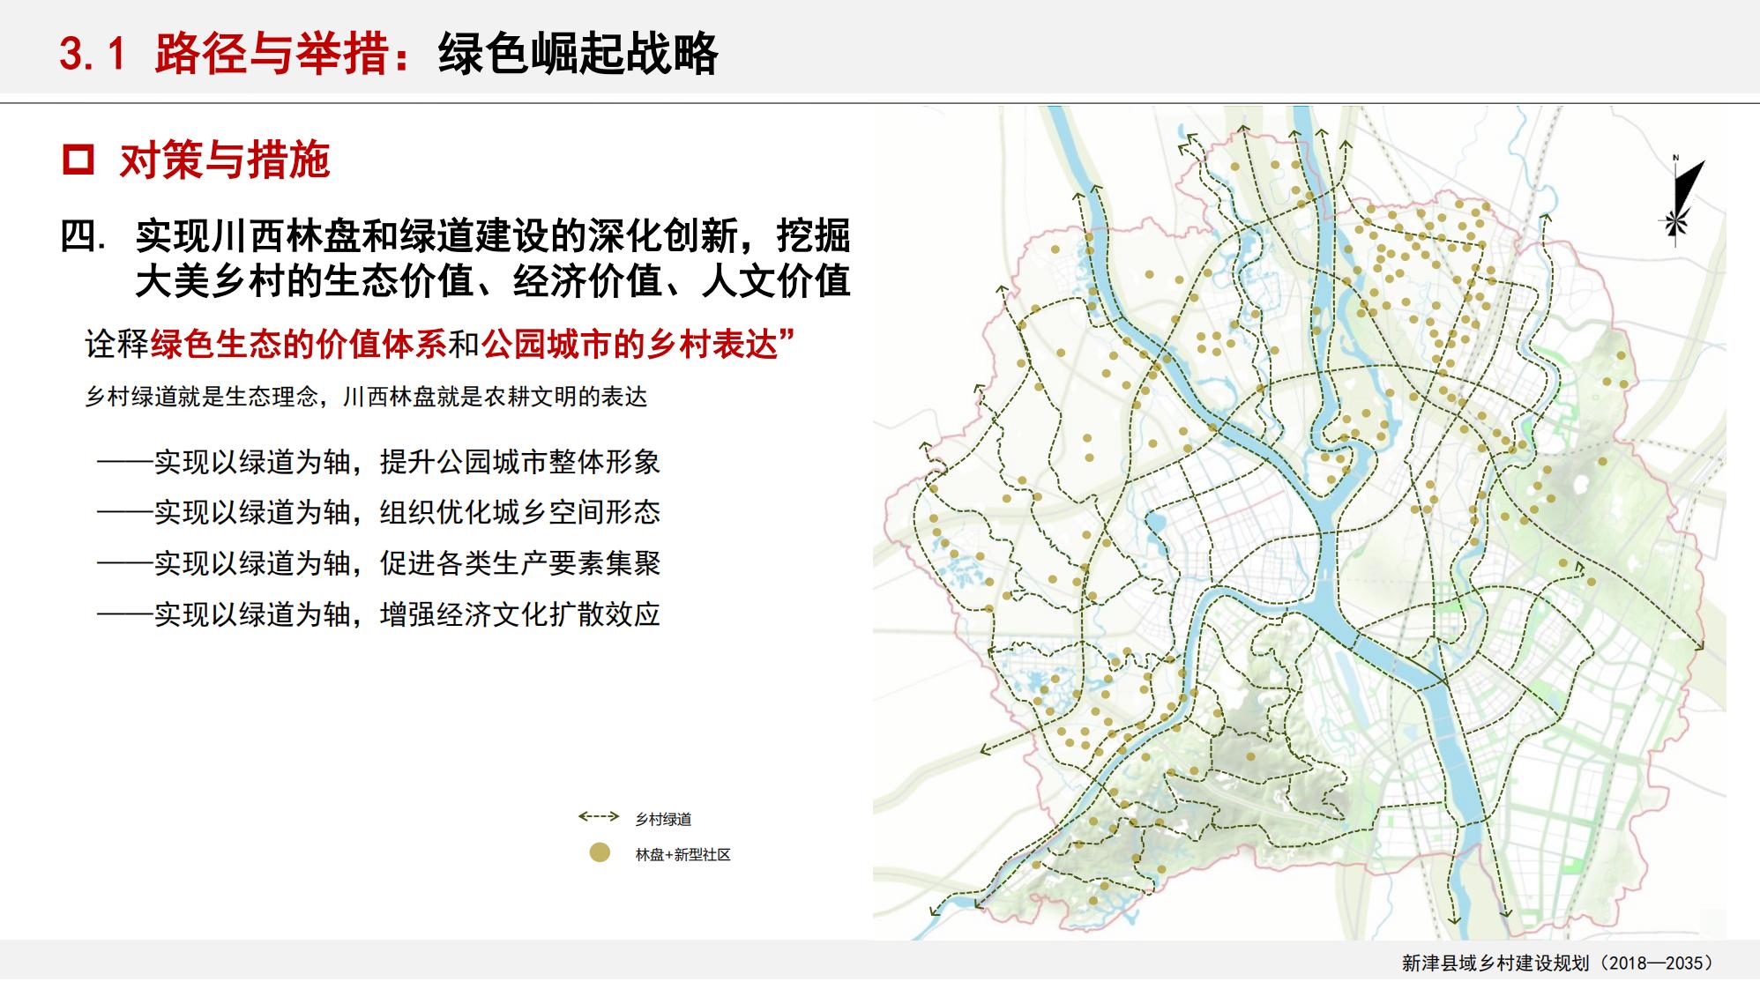
Task: Click the legend label '林盘+新型社区'
Action: pos(683,854)
